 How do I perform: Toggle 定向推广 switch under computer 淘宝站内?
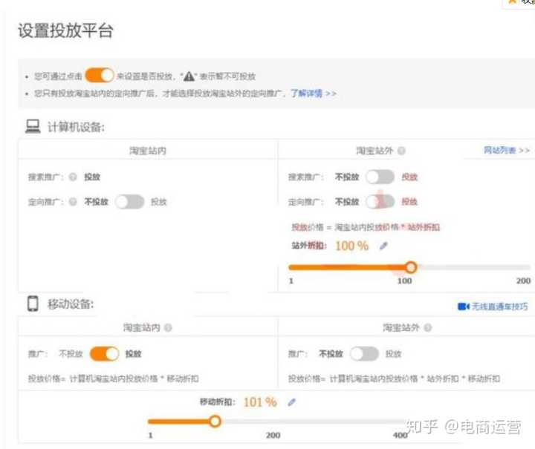click(x=129, y=201)
